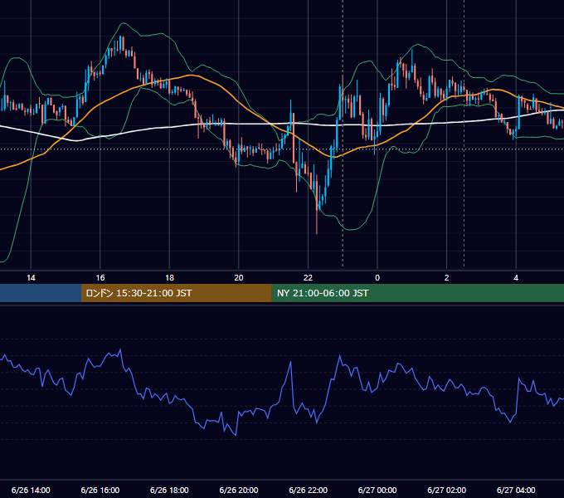The height and width of the screenshot is (498, 564).
Task: Click the 2 hour label on price chart axis
Action: 447,278
